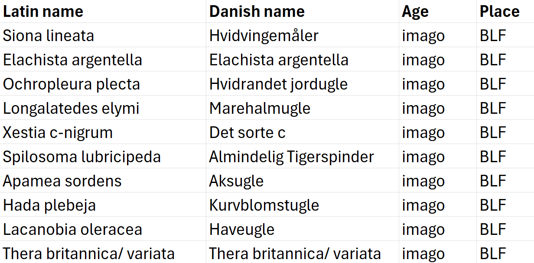Viewport: 534px width, 263px height.
Task: Select the Longalatedes elymi cell
Action: pyautogui.click(x=103, y=108)
